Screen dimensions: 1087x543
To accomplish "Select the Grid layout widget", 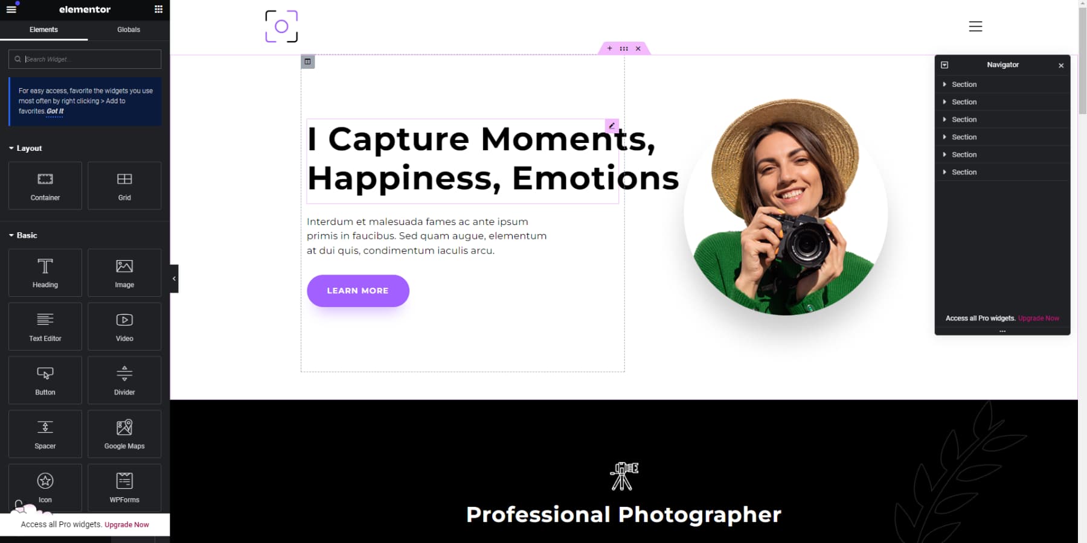I will pyautogui.click(x=124, y=186).
